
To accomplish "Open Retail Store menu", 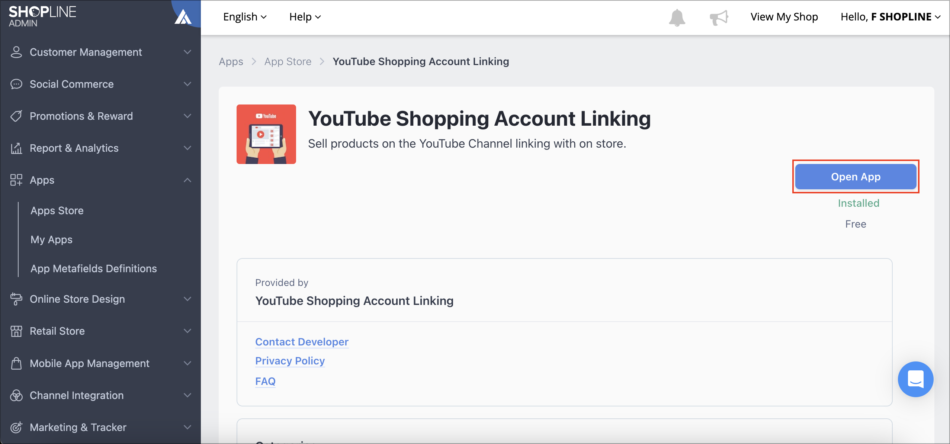I will point(100,331).
